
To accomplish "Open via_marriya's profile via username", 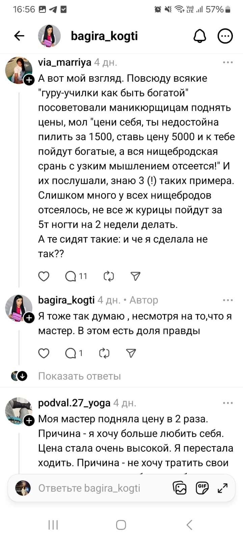I will [x=65, y=62].
